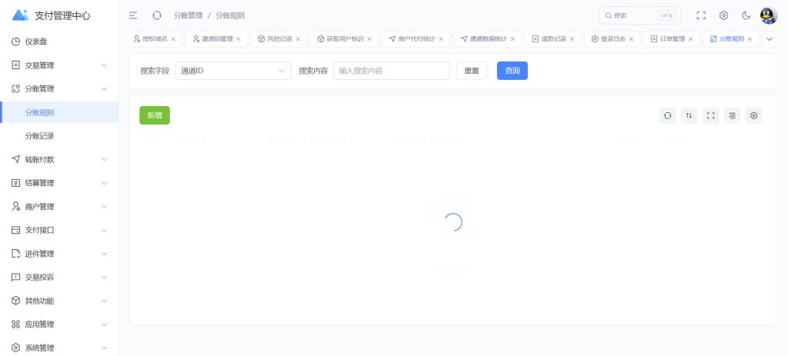The width and height of the screenshot is (788, 356).
Task: Click the 重置 button
Action: pyautogui.click(x=472, y=71)
